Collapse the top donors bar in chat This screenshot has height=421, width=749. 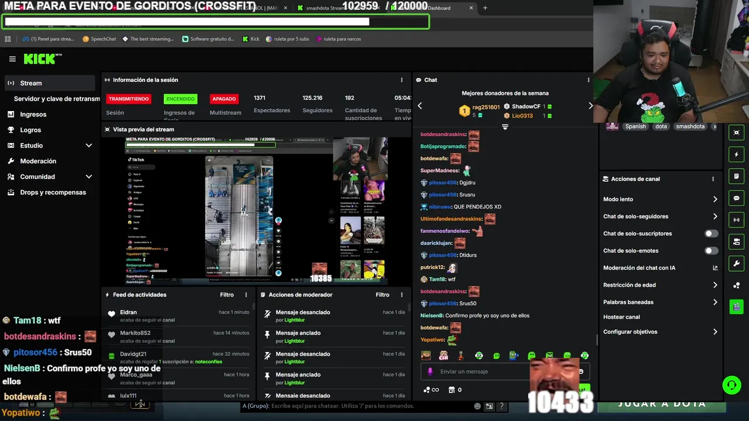(x=505, y=127)
